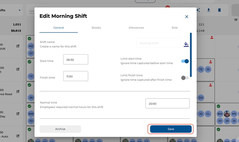Click the trash delete icon in toolbar
The width and height of the screenshot is (239, 142).
tap(219, 10)
